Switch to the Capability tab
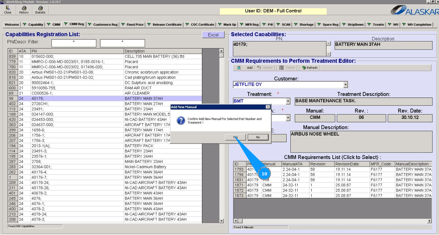Screen dimensions: 439x235 click(x=33, y=24)
